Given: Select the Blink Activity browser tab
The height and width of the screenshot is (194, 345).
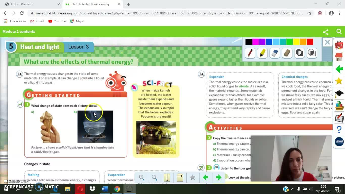Looking at the screenshot, I should point(90,4).
